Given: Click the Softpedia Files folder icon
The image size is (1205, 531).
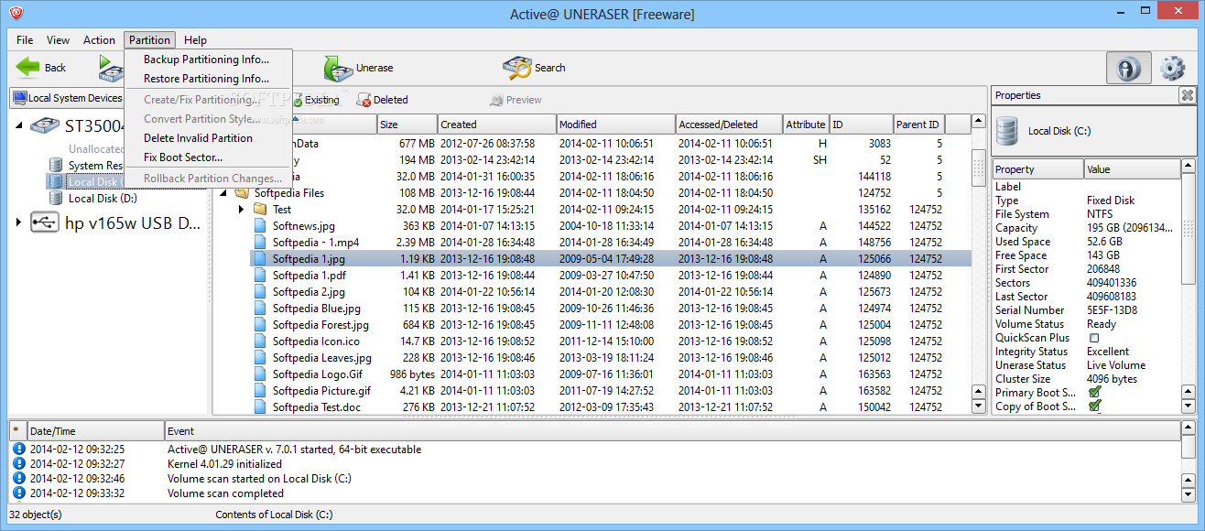Looking at the screenshot, I should point(243,193).
